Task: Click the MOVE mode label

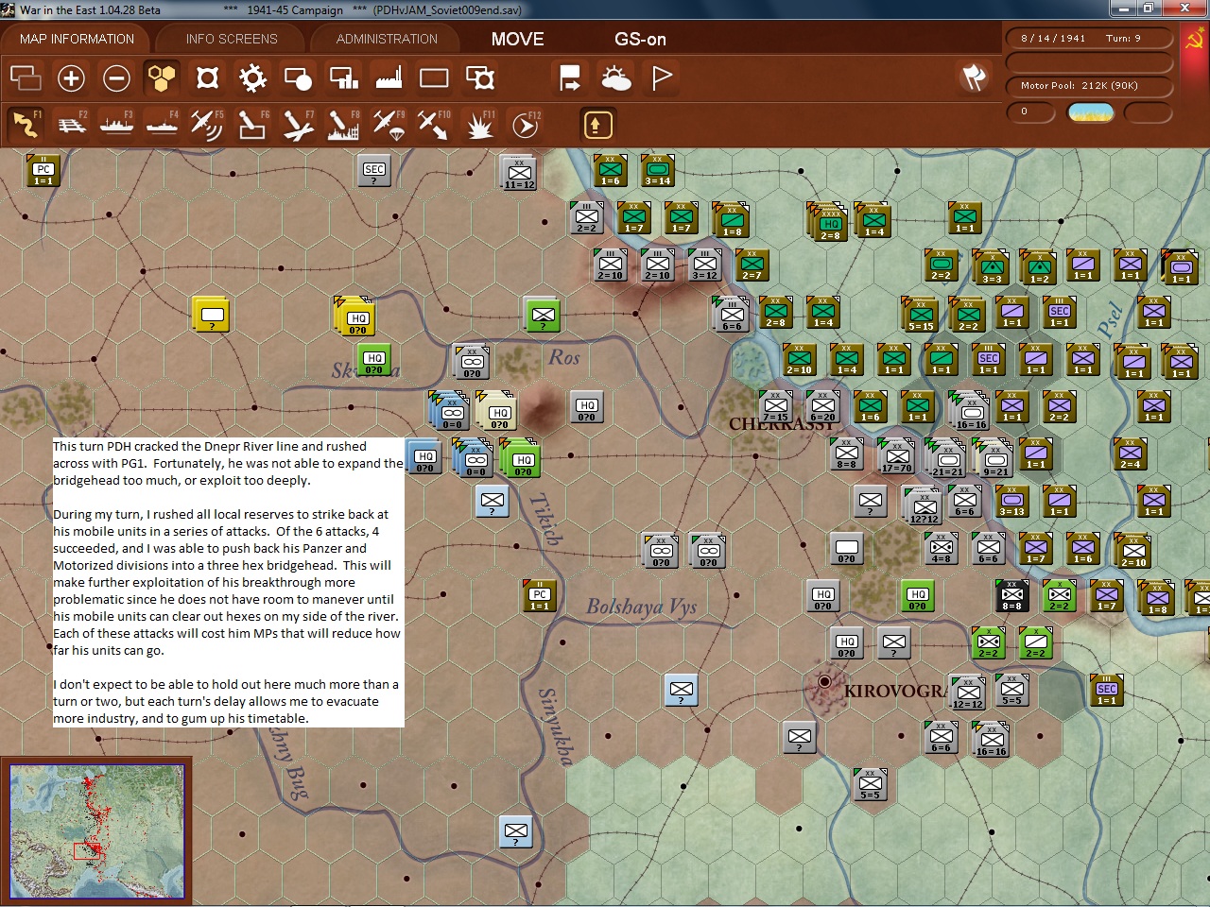Action: (517, 39)
